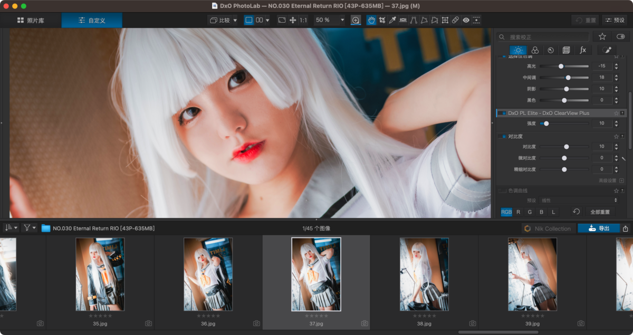Viewport: 633px width, 335px height.
Task: Select the R curve channel
Action: coord(518,212)
